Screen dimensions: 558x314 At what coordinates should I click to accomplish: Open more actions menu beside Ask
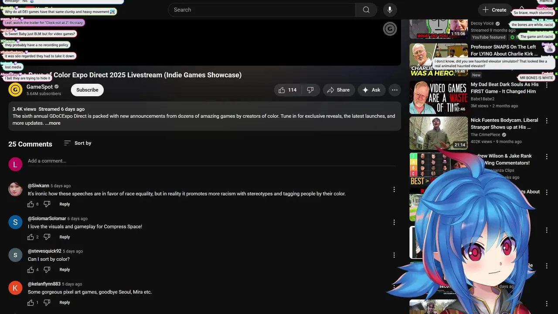[x=395, y=90]
